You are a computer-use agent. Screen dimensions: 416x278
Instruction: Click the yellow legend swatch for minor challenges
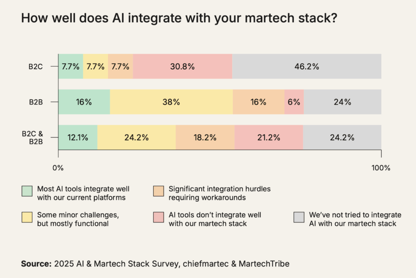point(27,217)
